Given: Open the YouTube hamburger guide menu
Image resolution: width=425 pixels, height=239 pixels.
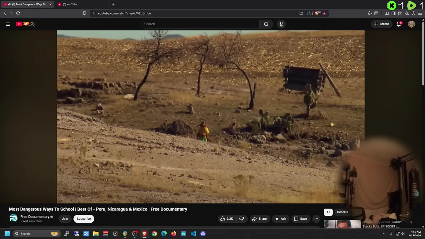Looking at the screenshot, I should point(8,24).
